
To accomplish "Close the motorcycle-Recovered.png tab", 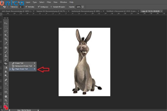I will (104, 11).
